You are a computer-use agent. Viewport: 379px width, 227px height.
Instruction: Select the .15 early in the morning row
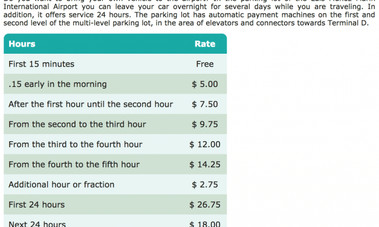coord(115,84)
